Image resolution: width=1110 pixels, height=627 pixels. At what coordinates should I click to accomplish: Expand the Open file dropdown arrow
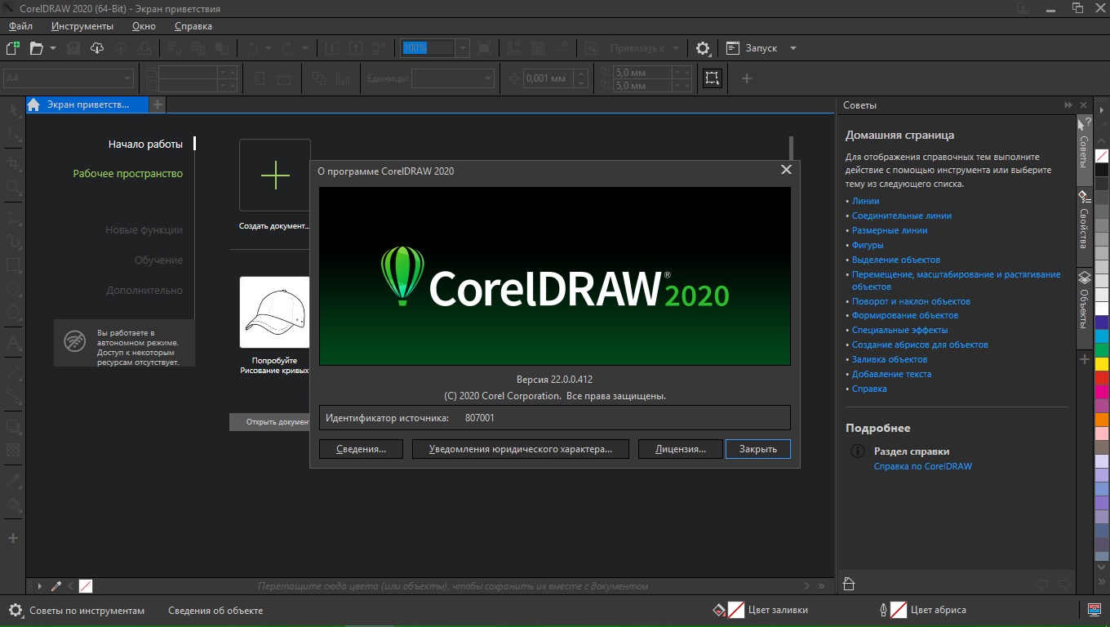(x=53, y=48)
